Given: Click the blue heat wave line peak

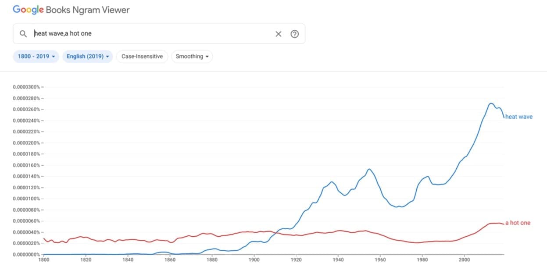Looking at the screenshot, I should 491,103.
